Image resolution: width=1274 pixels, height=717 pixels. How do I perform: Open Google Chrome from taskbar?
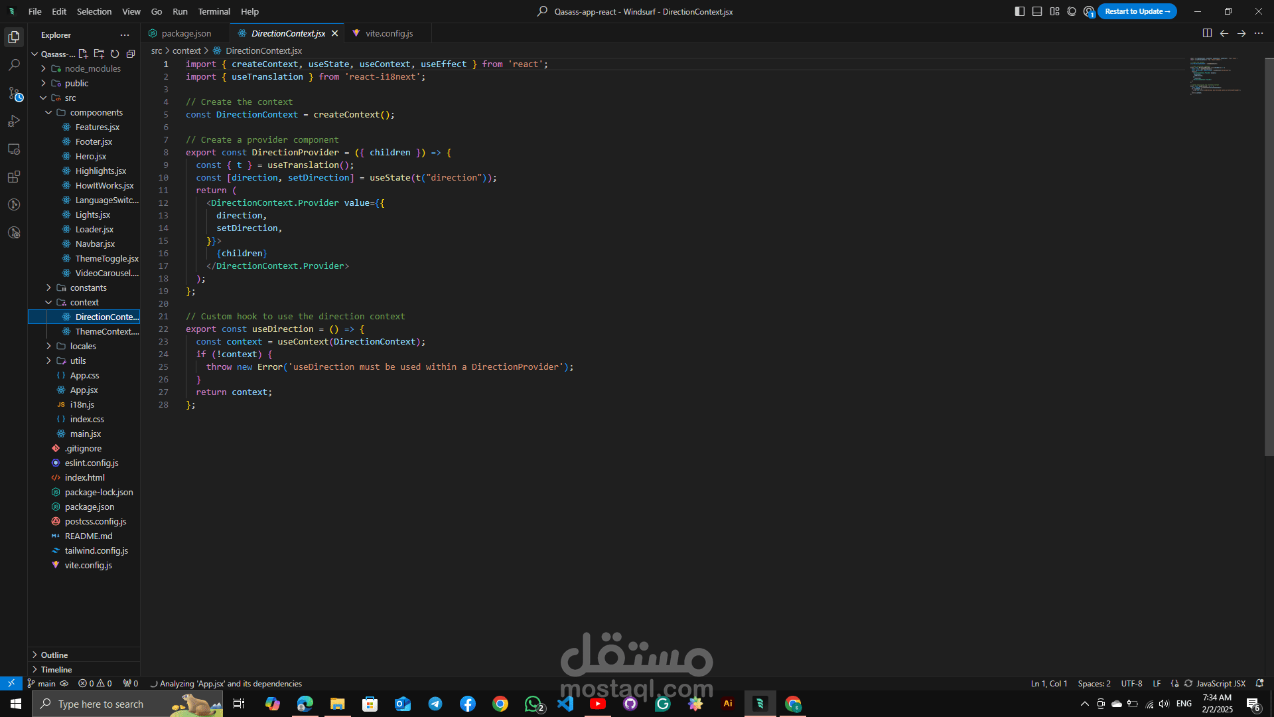pos(500,704)
